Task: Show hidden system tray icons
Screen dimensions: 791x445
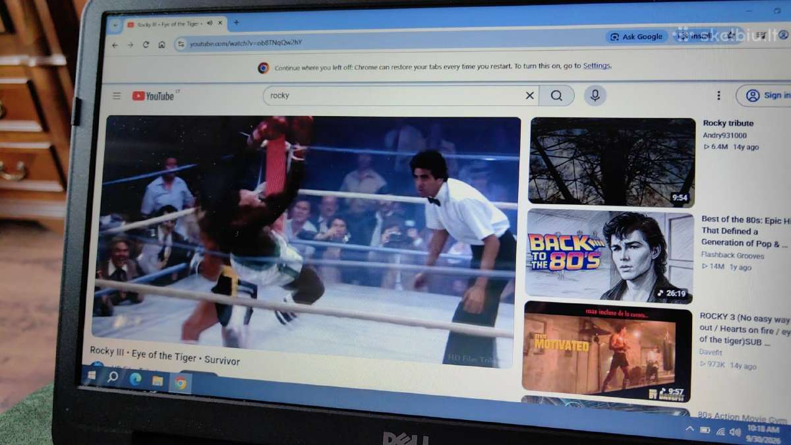Action: point(689,429)
